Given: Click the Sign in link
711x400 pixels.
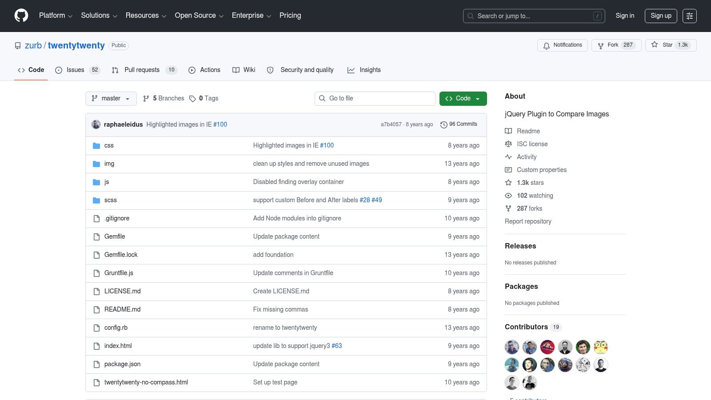Looking at the screenshot, I should tap(625, 16).
